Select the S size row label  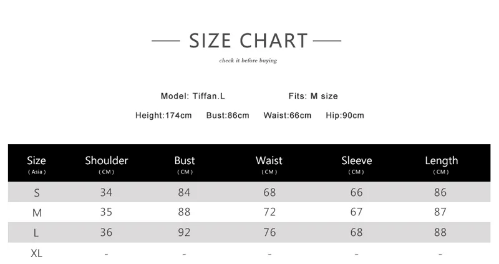click(x=37, y=192)
